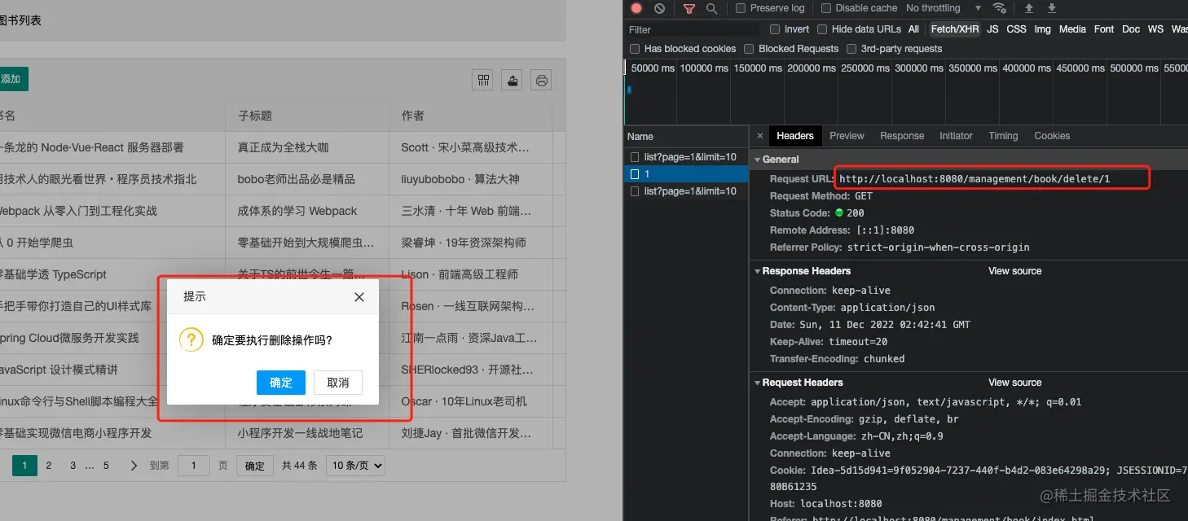The image size is (1188, 521).
Task: Click the Request URL value for book delete
Action: coord(975,179)
